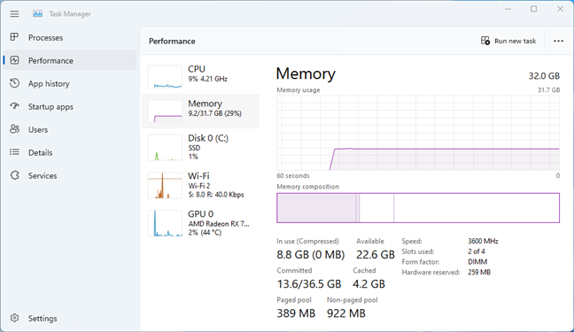Open App history page
574x332 pixels.
pos(70,83)
